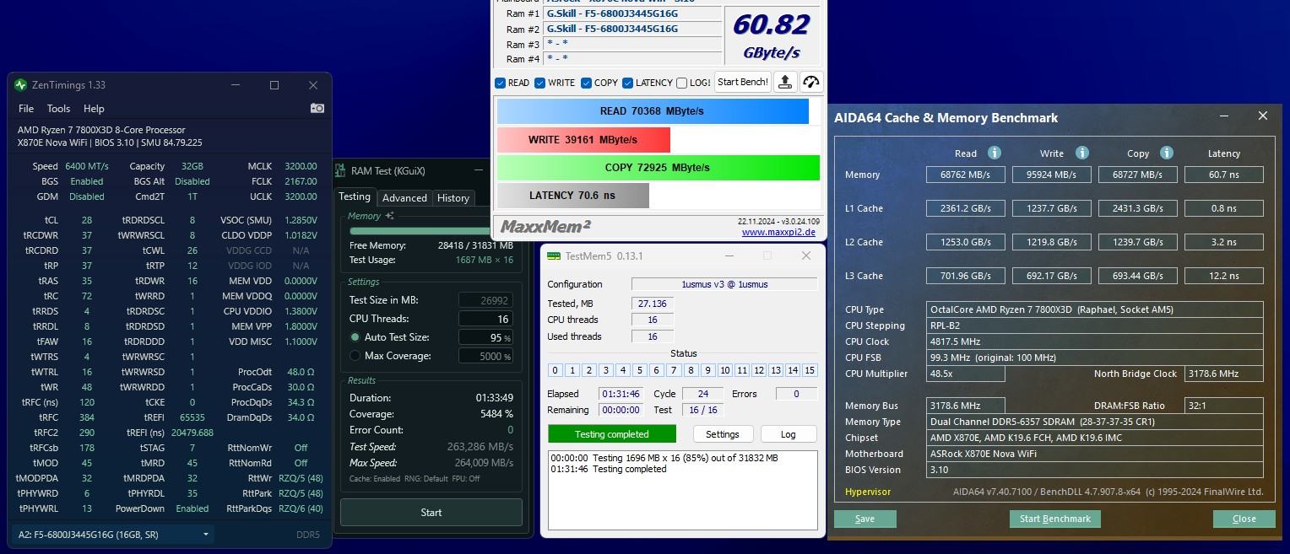Click the ZenTimings screenshot camera icon
The image size is (1290, 554).
pos(317,108)
